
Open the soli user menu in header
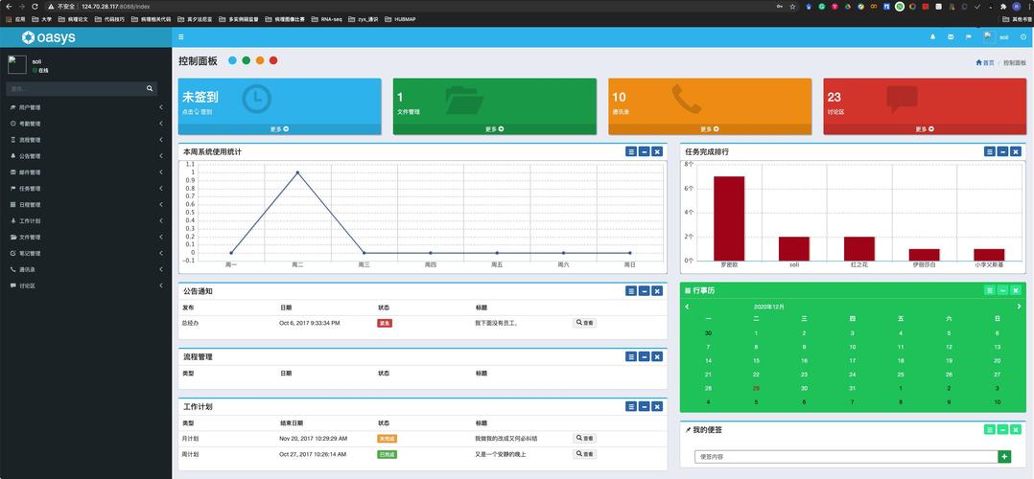coord(996,37)
